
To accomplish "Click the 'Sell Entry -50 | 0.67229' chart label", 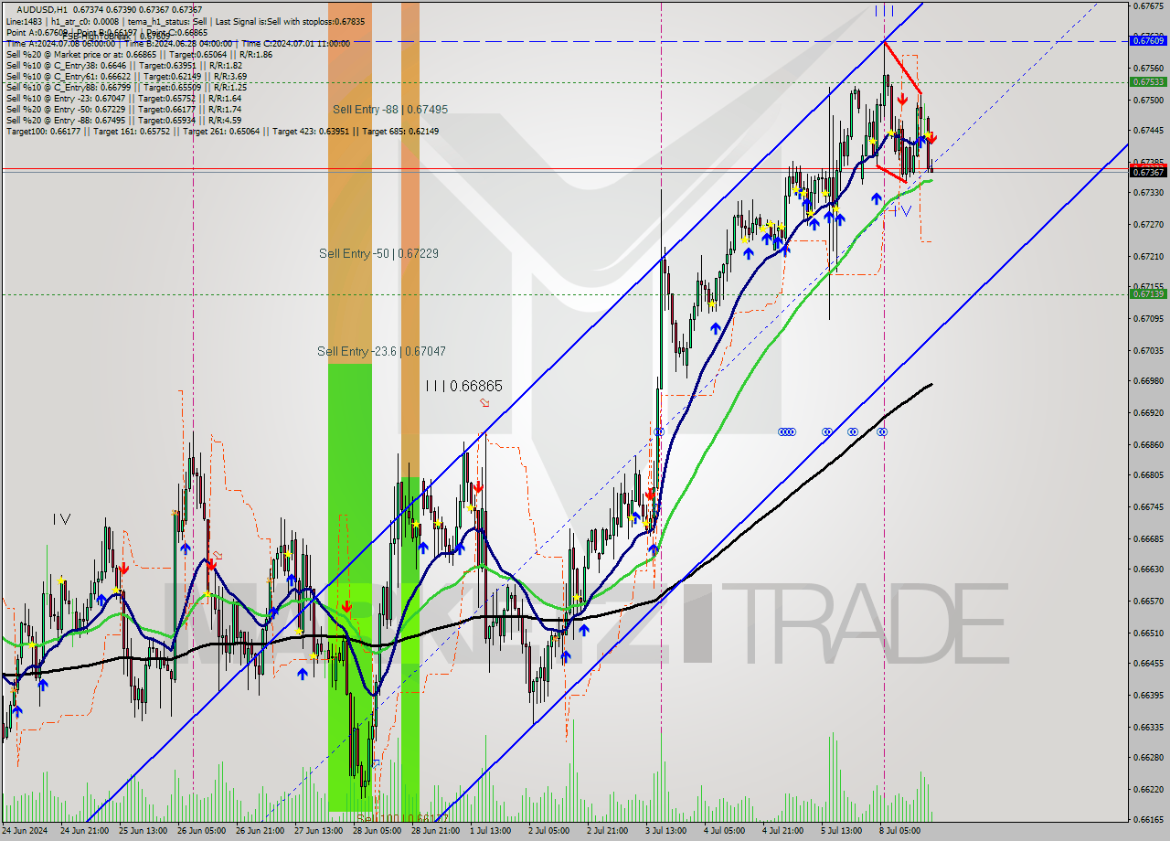I will tap(378, 253).
